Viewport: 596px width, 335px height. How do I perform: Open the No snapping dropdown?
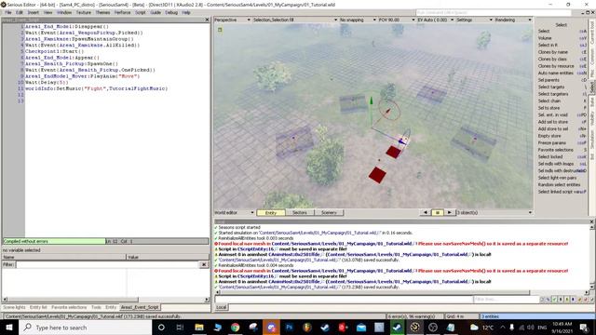coord(358,20)
